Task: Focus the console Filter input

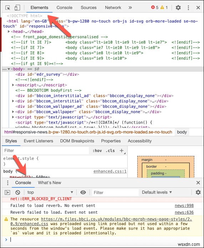Action: [115, 192]
